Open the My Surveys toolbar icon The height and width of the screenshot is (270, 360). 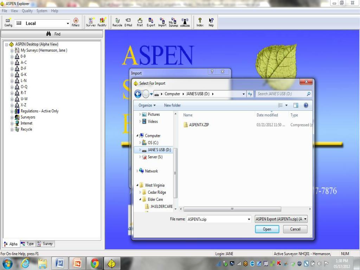tap(173, 22)
